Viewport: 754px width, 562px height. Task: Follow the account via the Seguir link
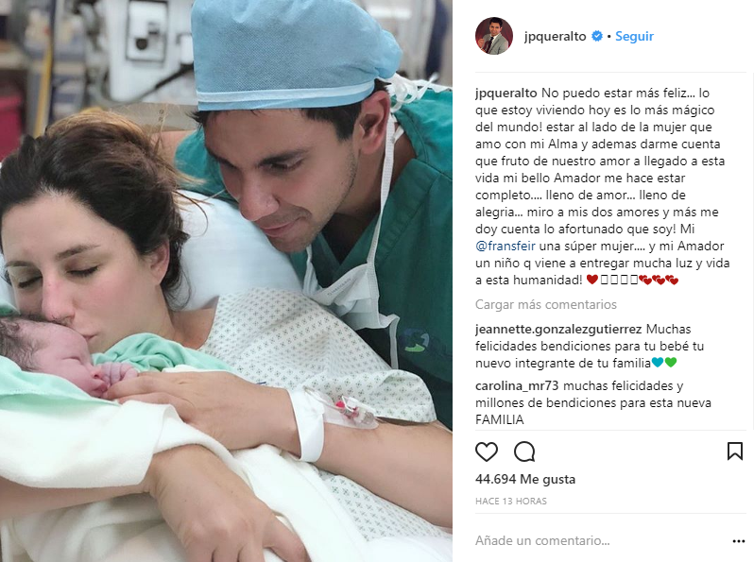point(634,36)
